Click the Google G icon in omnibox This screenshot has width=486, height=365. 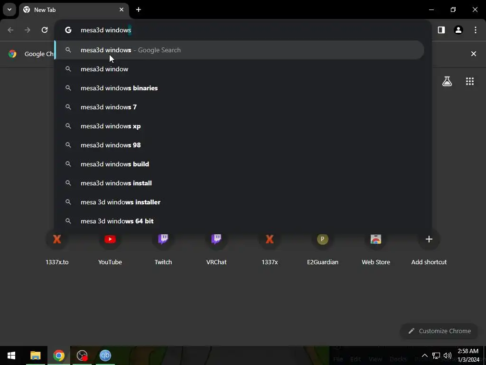click(x=68, y=30)
